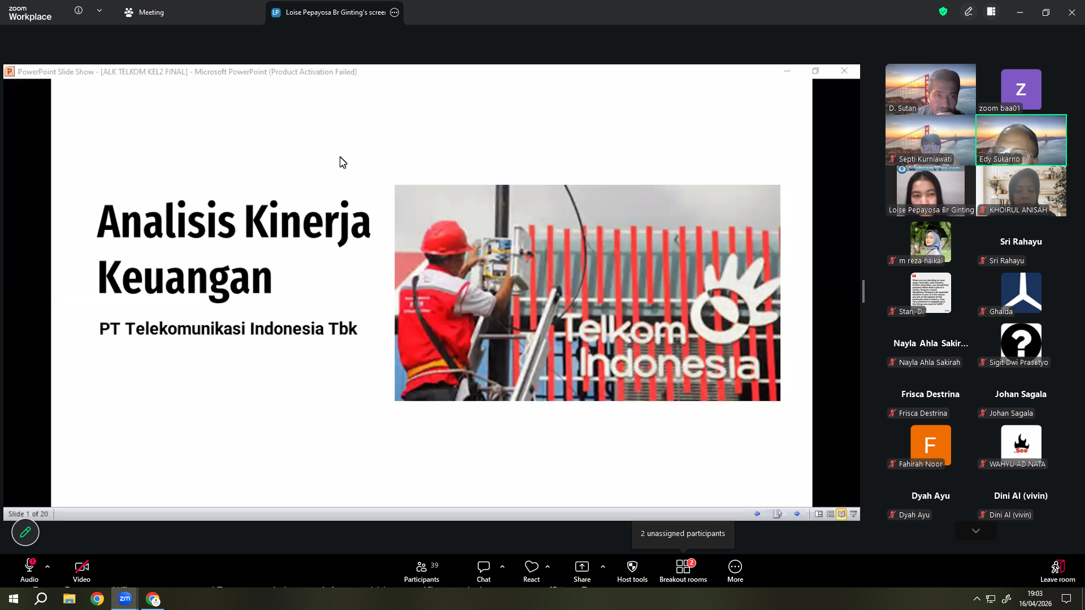Image resolution: width=1085 pixels, height=610 pixels.
Task: Advance to next slide arrow in PowerPoint
Action: tap(797, 514)
